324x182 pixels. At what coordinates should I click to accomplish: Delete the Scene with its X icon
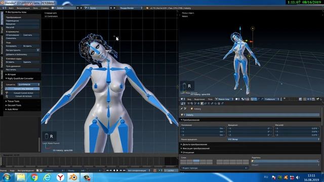114,8
